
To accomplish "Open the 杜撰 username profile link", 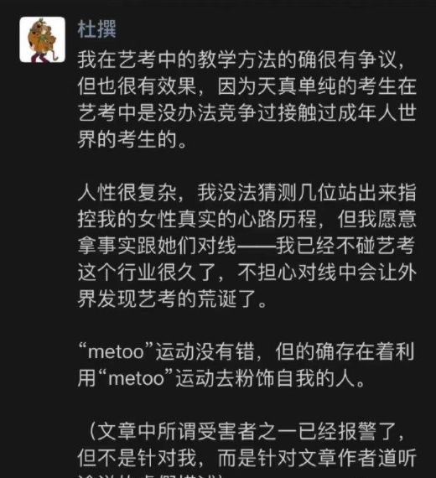I will (96, 29).
